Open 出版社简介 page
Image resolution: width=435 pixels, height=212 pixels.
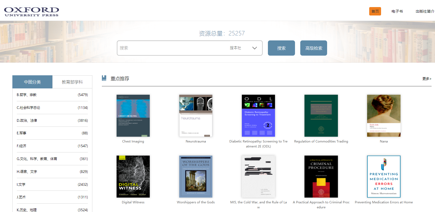425,11
